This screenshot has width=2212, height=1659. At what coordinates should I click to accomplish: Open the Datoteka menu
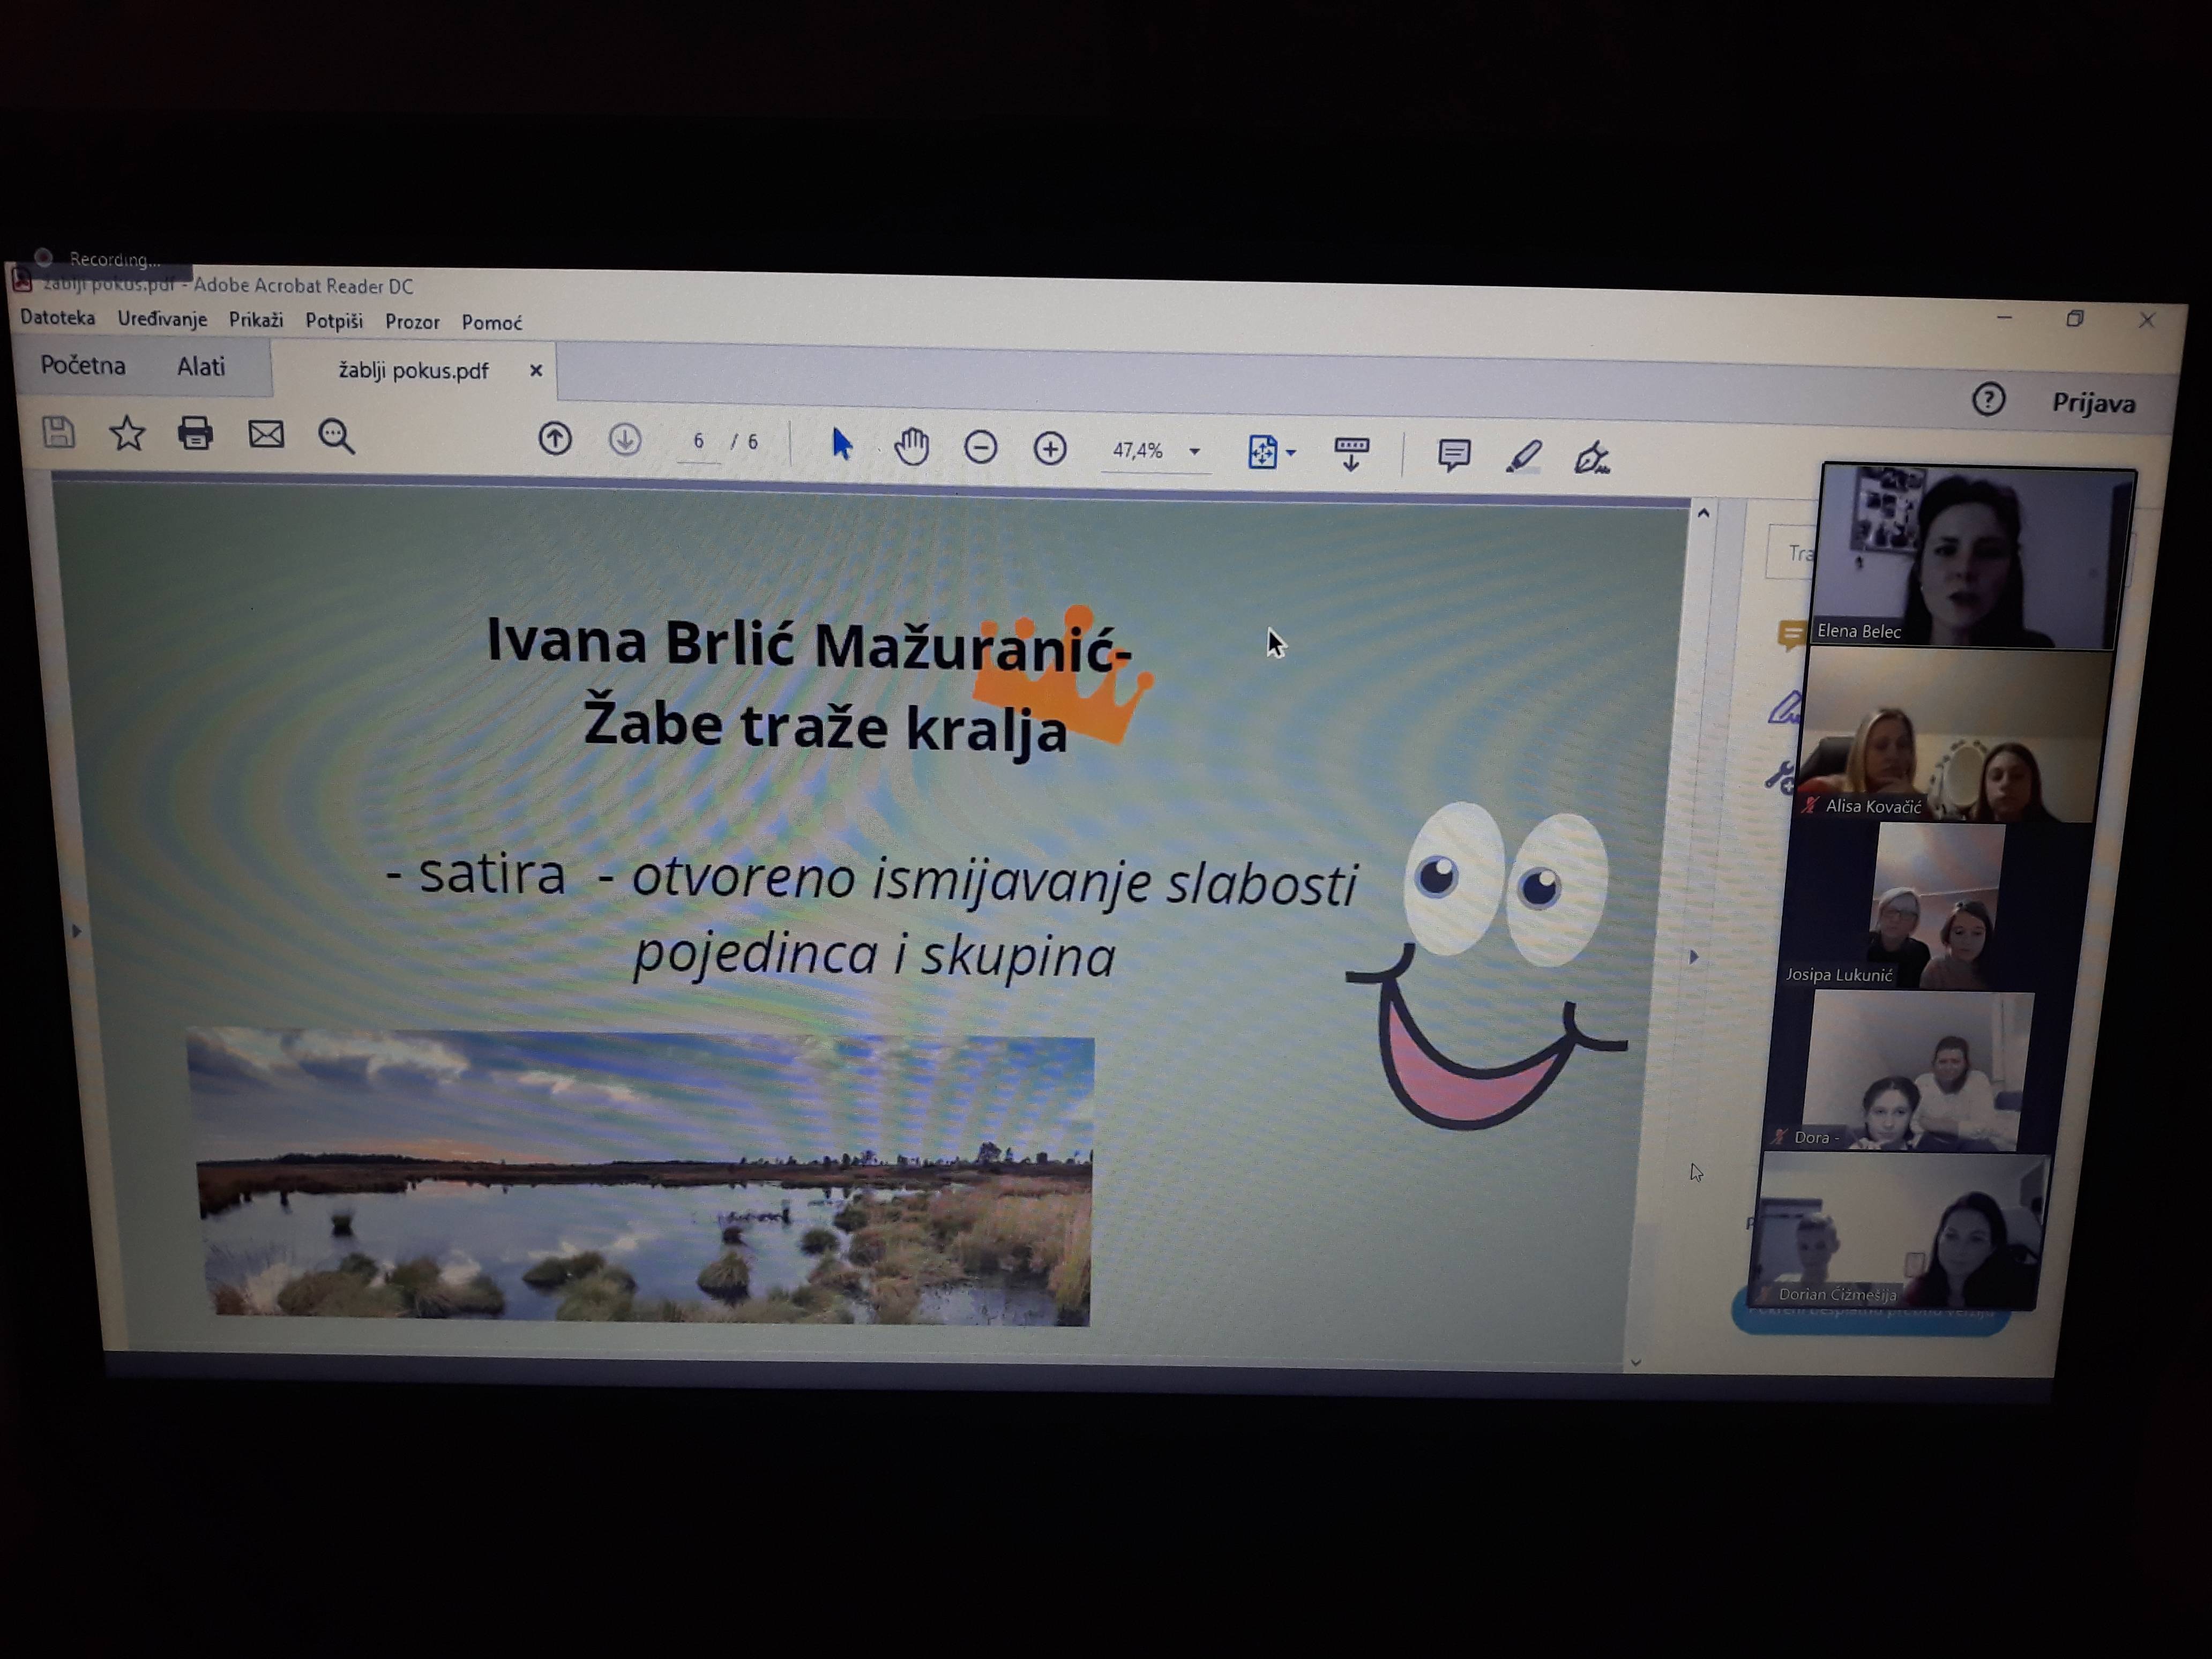point(57,318)
